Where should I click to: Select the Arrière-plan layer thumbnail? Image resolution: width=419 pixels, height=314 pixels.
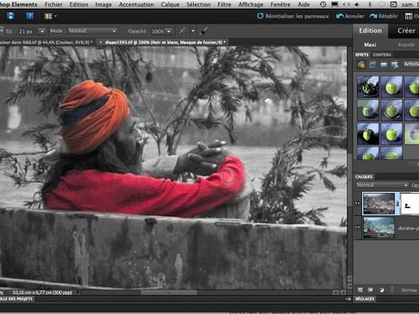pos(379,228)
